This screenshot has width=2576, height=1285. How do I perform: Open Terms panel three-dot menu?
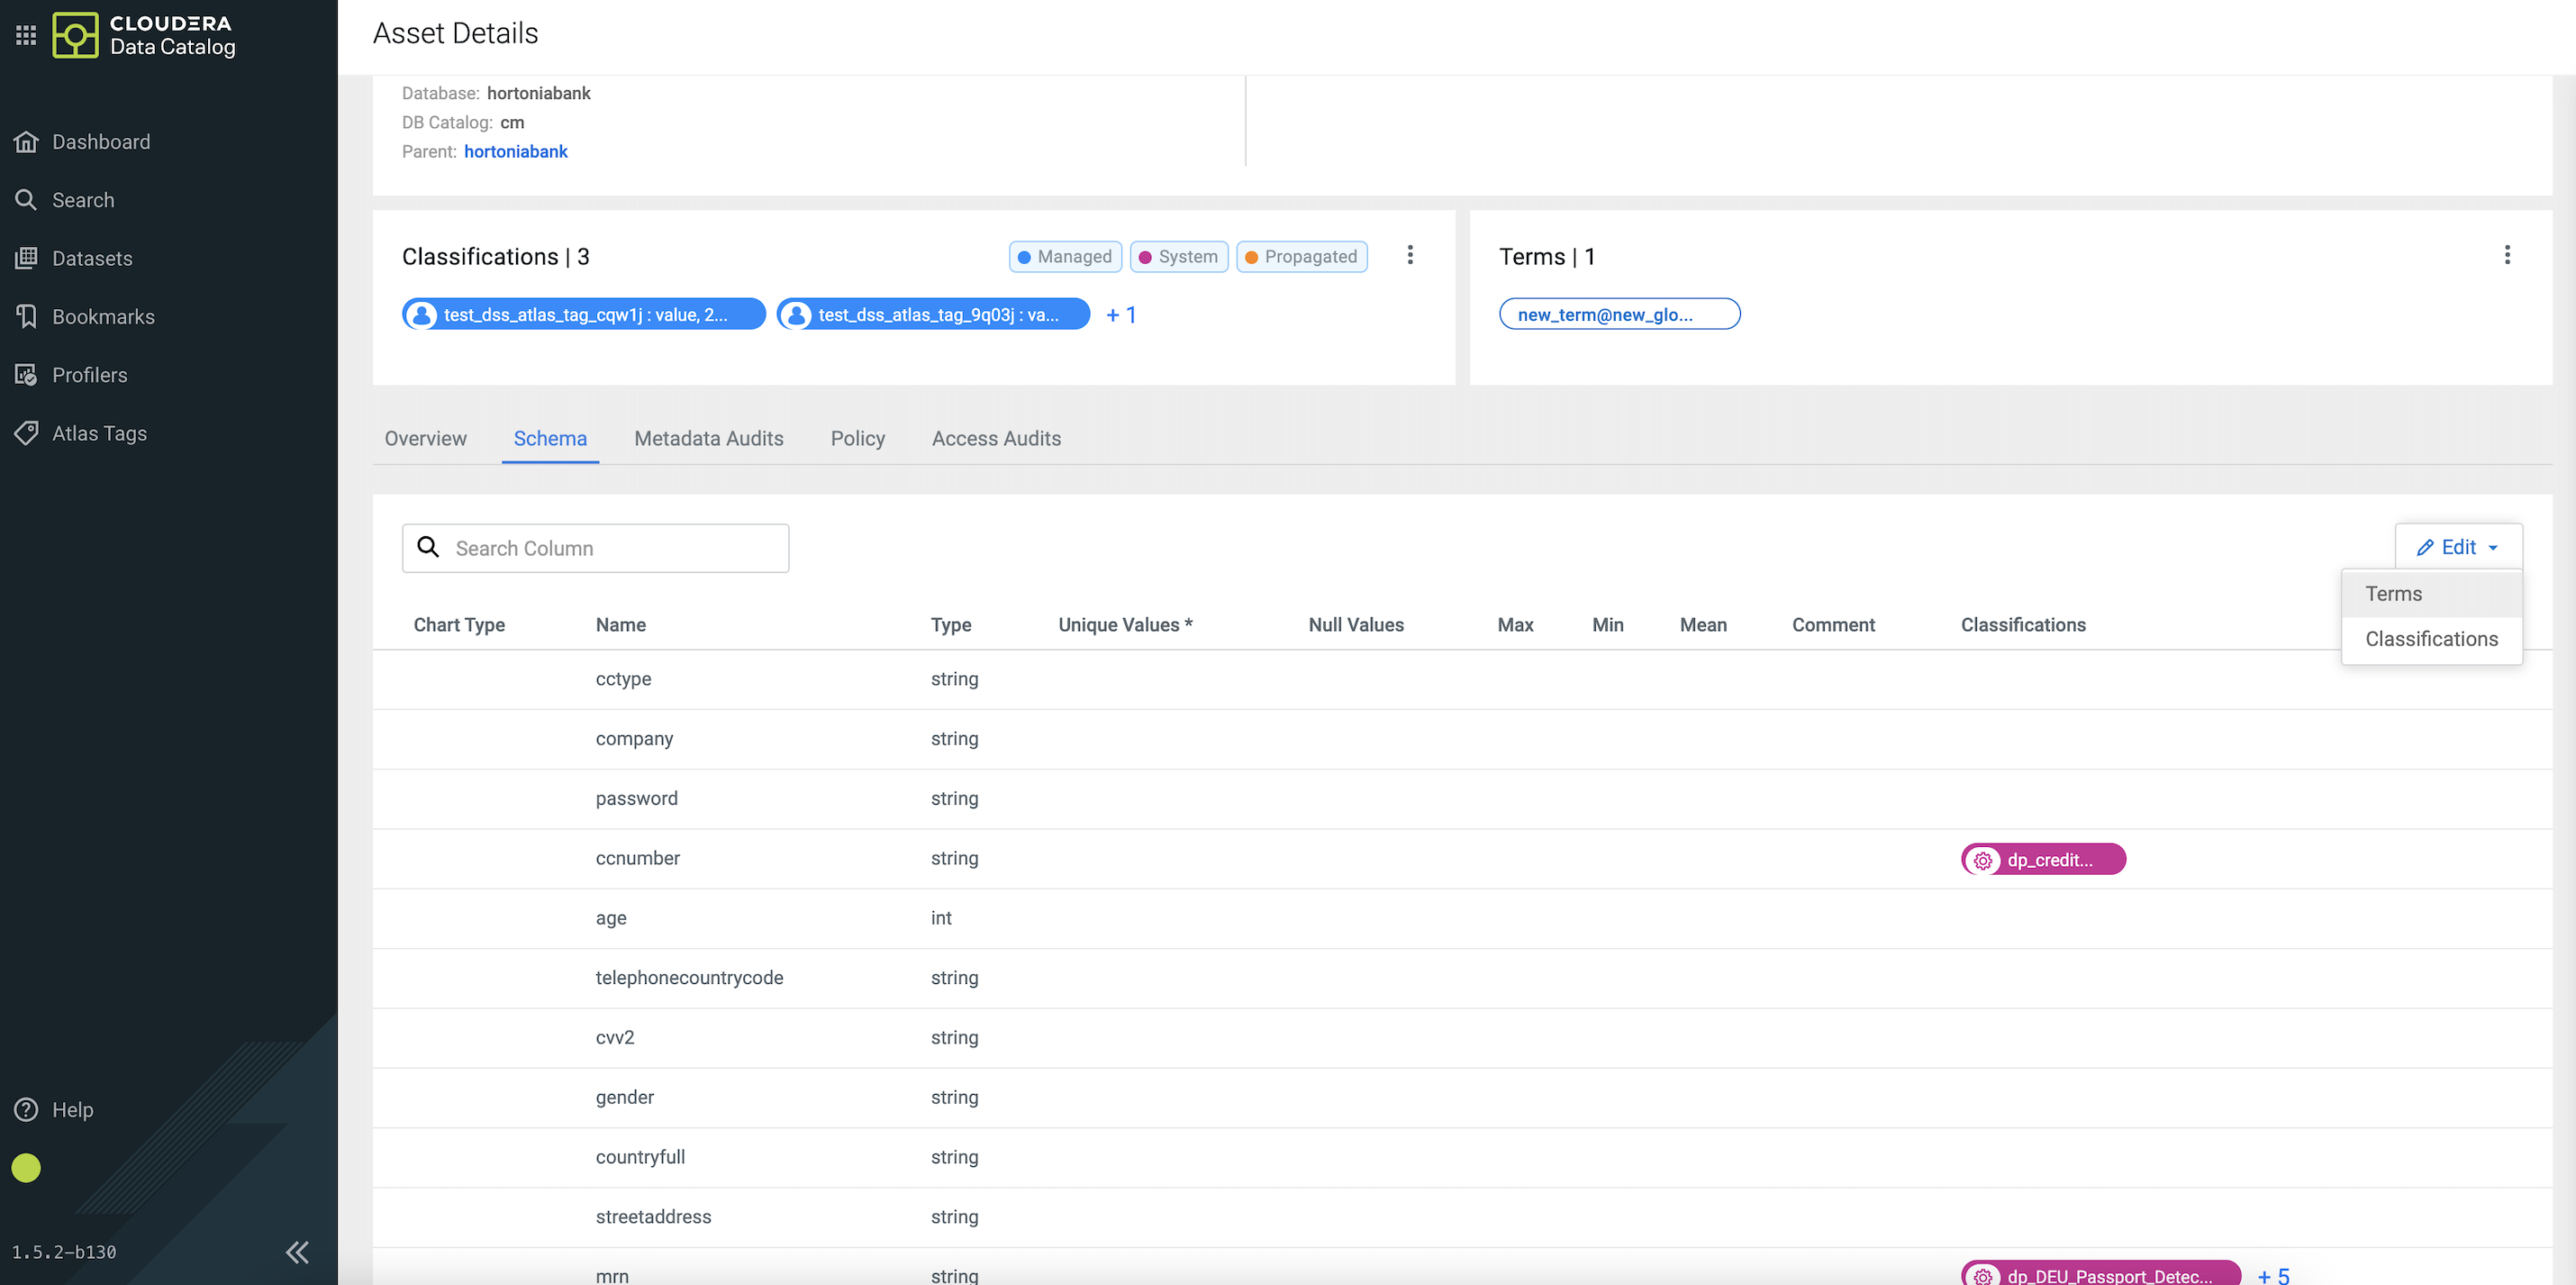(2507, 255)
